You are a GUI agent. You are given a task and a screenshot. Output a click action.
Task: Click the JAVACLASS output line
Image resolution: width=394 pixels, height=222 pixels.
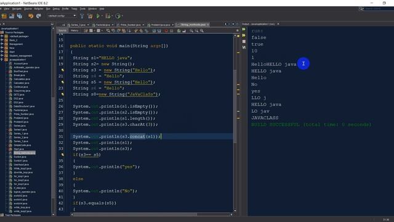click(x=265, y=118)
